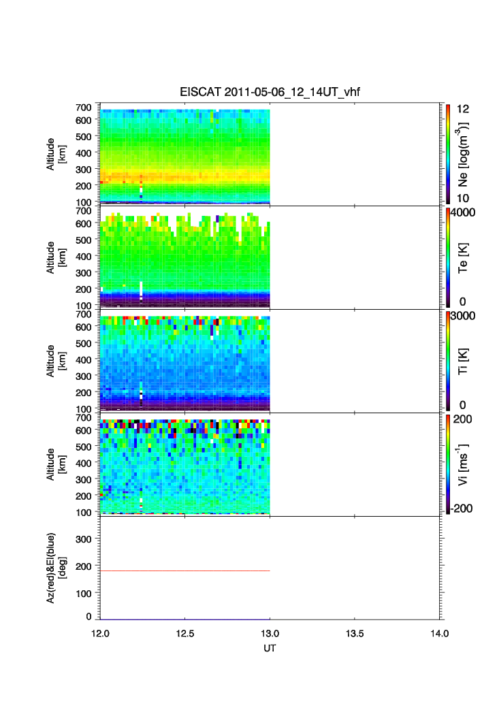Screen dimensions: 482x723
Task: Click the 300 tick on the Az/El axis
Action: click(84, 539)
